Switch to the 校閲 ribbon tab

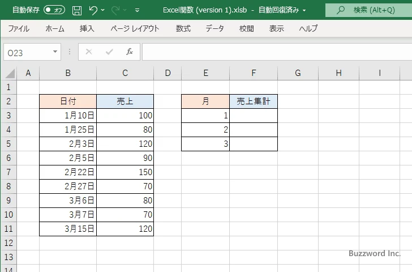click(247, 28)
